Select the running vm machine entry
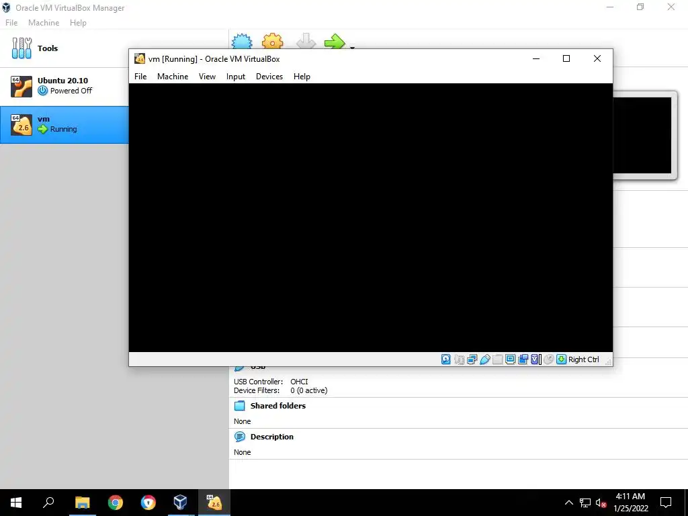 pos(64,124)
